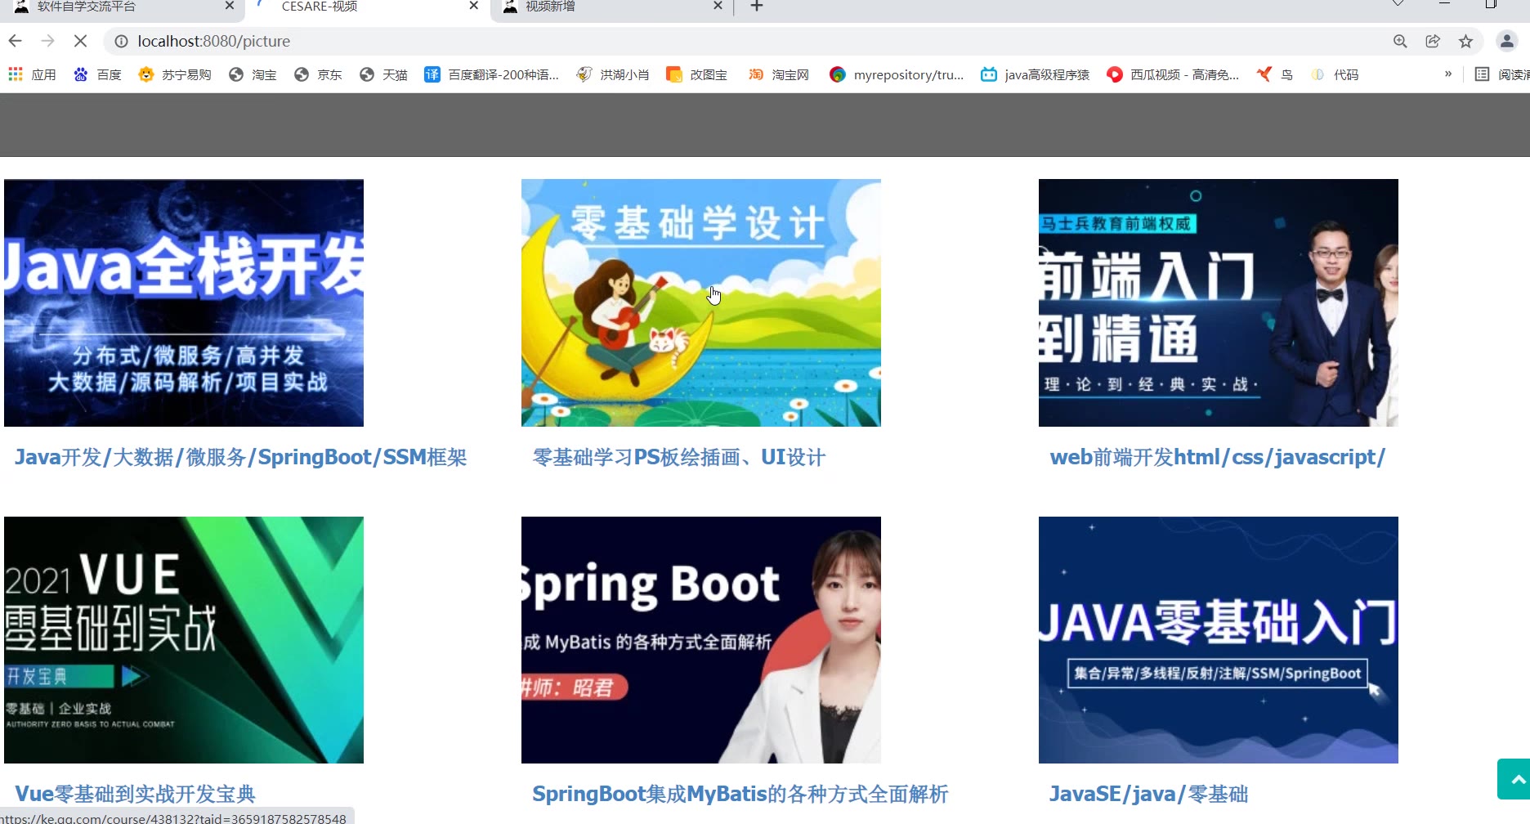The width and height of the screenshot is (1530, 824).
Task: Open the Spring Boot MyBatis course thumbnail
Action: coord(701,640)
